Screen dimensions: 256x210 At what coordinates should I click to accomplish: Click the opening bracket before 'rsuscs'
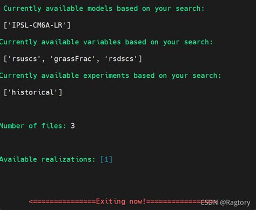pos(5,59)
